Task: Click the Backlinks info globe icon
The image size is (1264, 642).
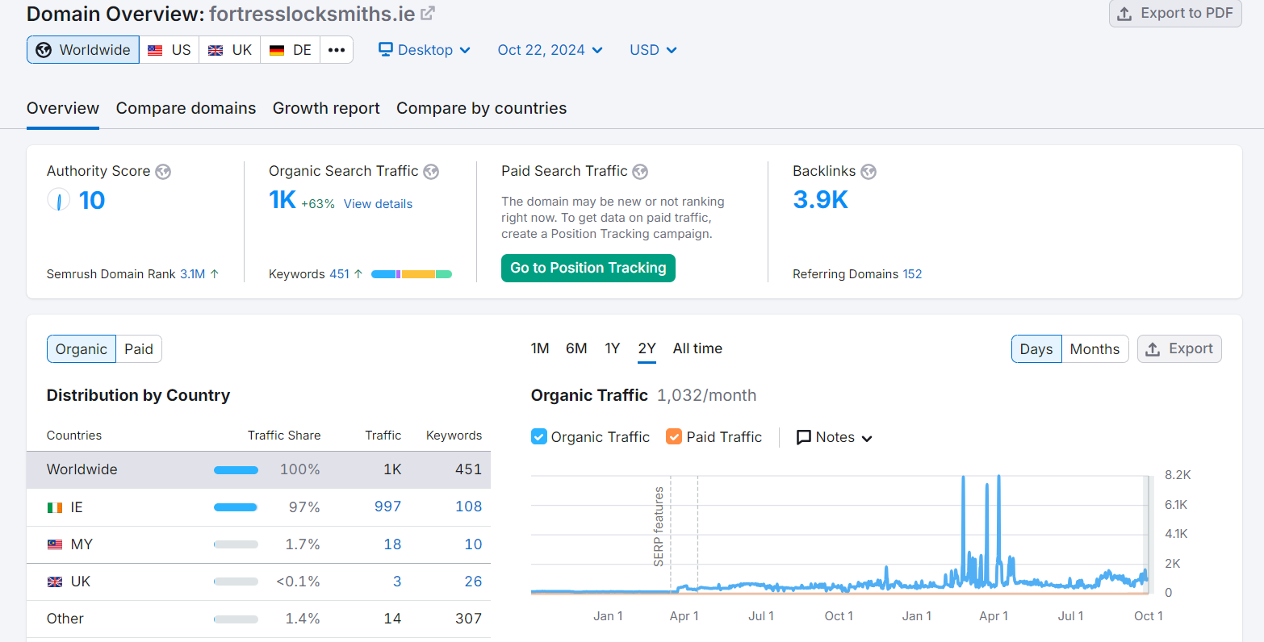Action: tap(868, 172)
